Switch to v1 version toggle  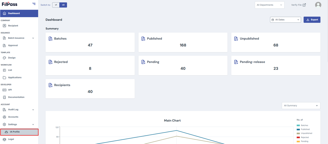pos(56,5)
